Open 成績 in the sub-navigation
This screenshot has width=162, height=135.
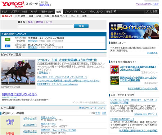31,16
